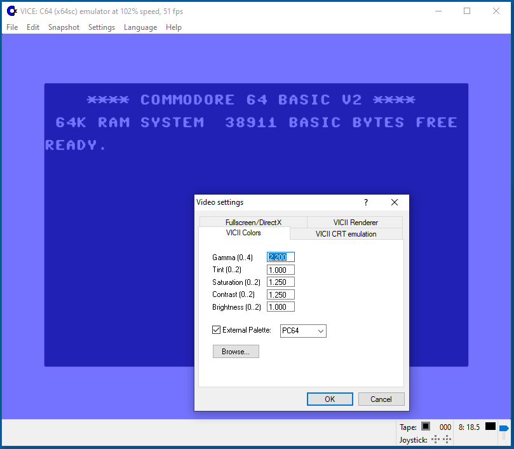
Task: Click the Tape: status label
Action: pyautogui.click(x=408, y=427)
